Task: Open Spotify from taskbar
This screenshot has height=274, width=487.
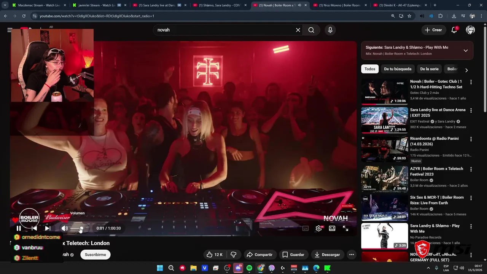Action: click(249, 268)
